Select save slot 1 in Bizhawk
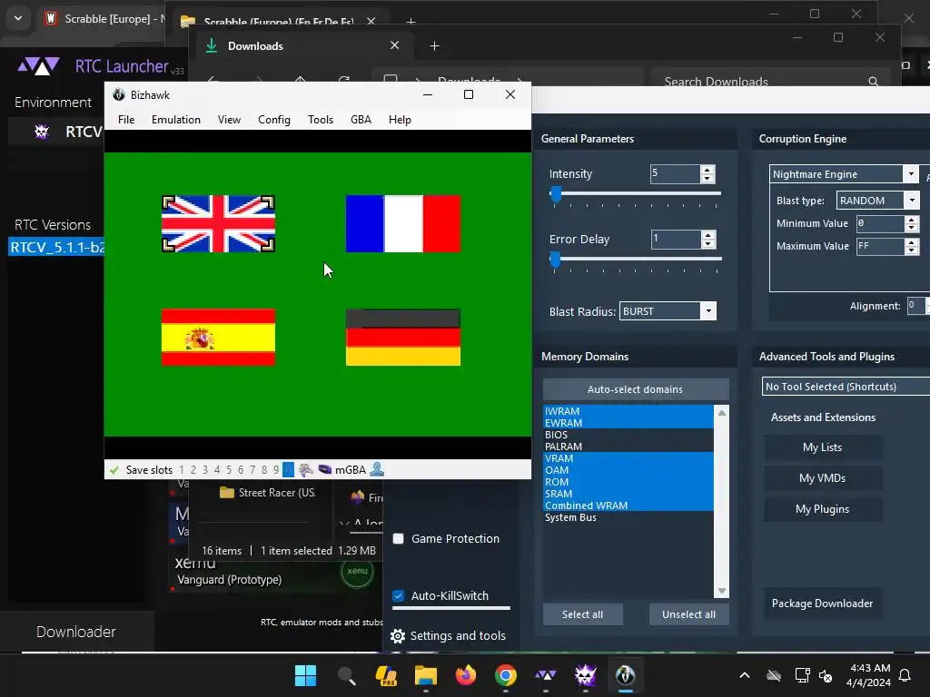The height and width of the screenshot is (697, 930). pyautogui.click(x=182, y=470)
